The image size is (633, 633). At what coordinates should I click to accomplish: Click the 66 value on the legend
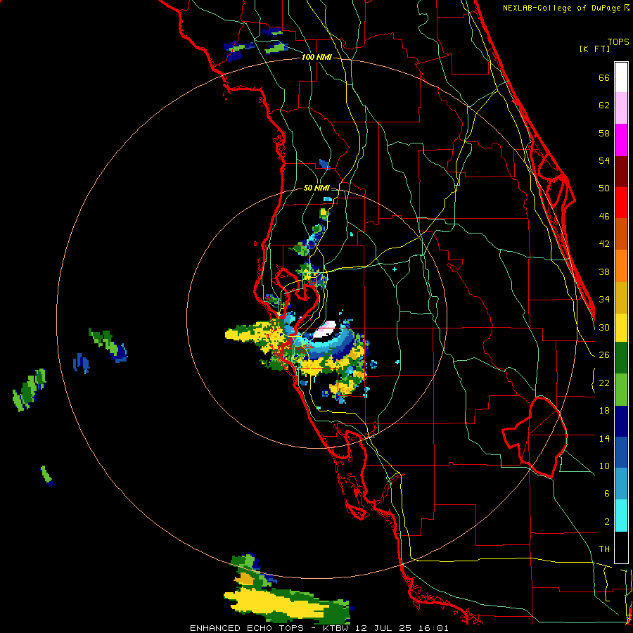point(604,77)
